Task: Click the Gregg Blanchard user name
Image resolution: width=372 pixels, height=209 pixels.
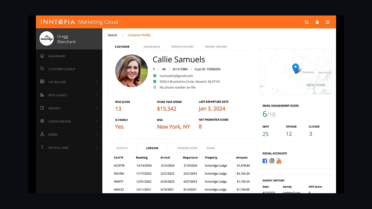Action: tap(66, 39)
